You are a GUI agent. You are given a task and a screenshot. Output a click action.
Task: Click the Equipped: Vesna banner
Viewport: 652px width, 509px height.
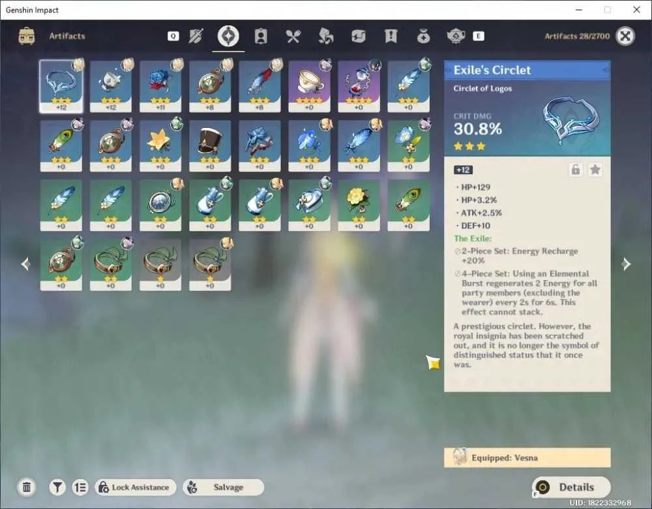click(x=527, y=457)
